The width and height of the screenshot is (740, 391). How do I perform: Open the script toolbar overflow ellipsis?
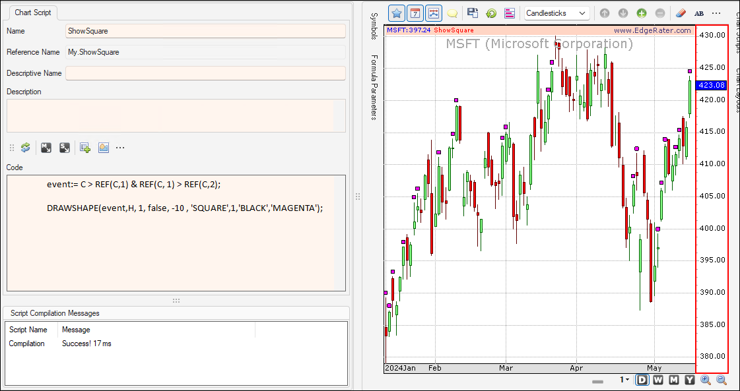pyautogui.click(x=120, y=148)
